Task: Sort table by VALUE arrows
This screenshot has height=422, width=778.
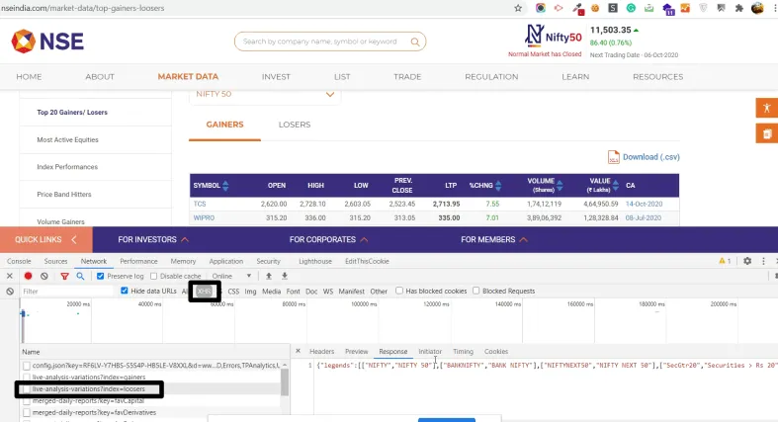Action: point(616,186)
